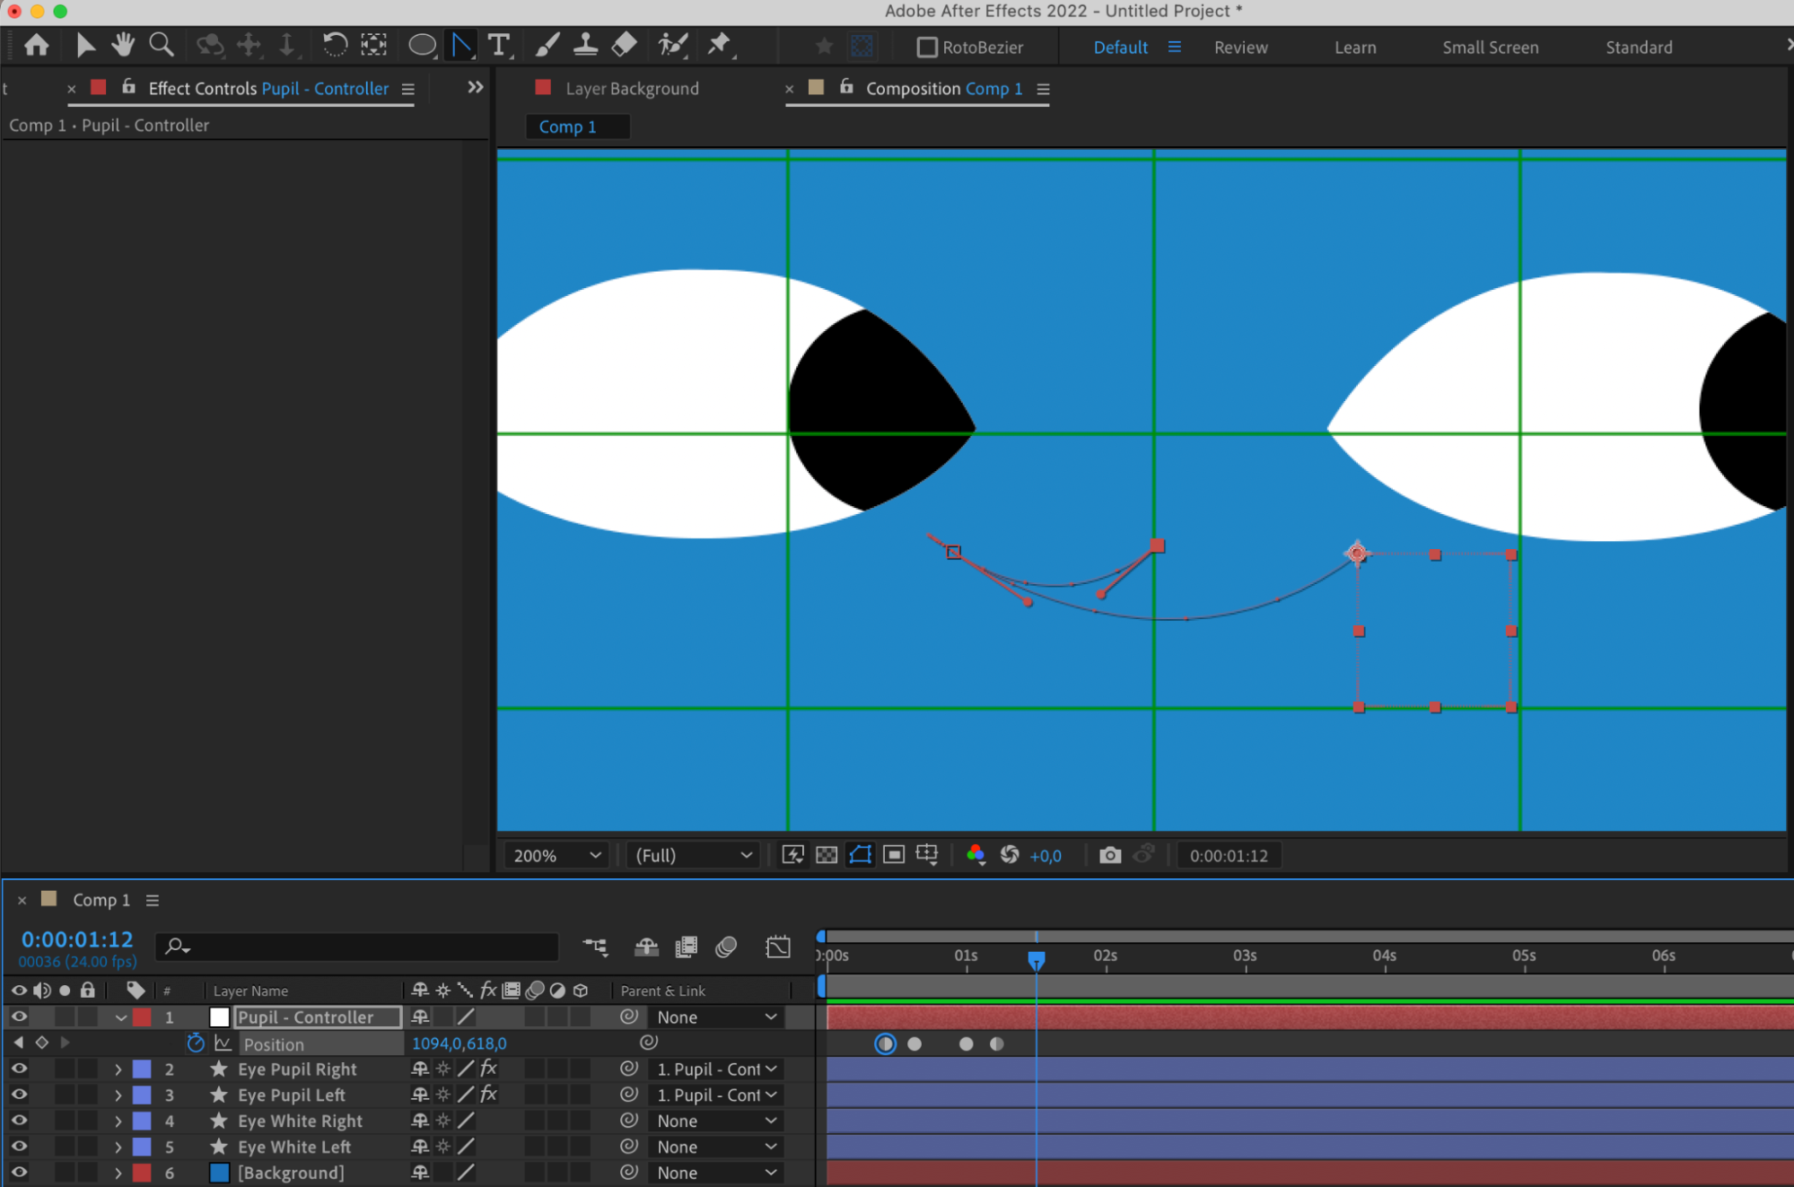Select the Selection (arrow) tool
Screen dimensions: 1794x1187
[x=85, y=45]
